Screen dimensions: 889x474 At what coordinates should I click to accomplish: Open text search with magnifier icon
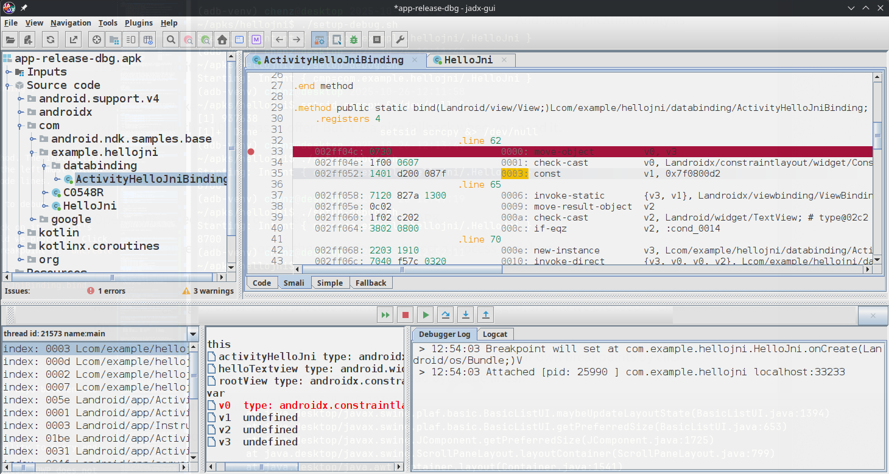171,40
